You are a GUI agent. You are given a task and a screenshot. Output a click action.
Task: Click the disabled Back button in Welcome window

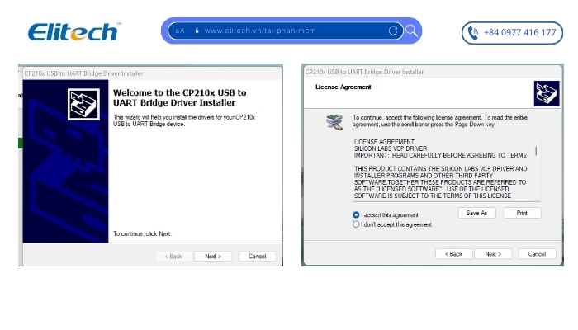173,257
